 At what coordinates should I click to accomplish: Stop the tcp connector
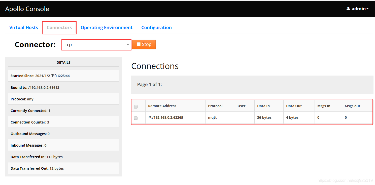pos(144,44)
